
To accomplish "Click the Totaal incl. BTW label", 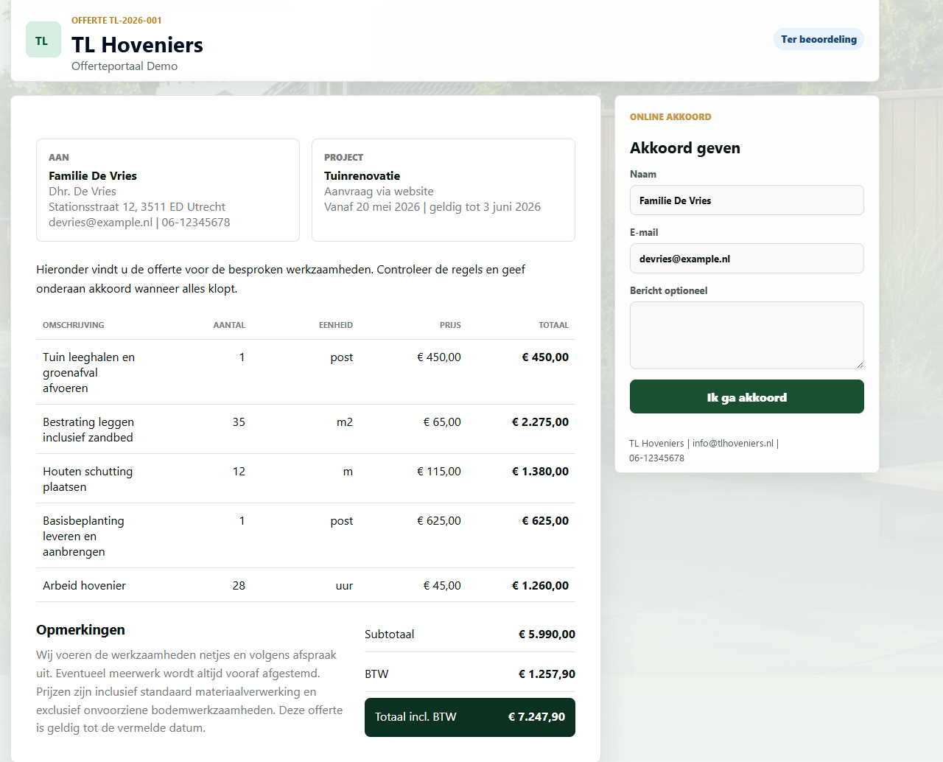I will click(416, 717).
